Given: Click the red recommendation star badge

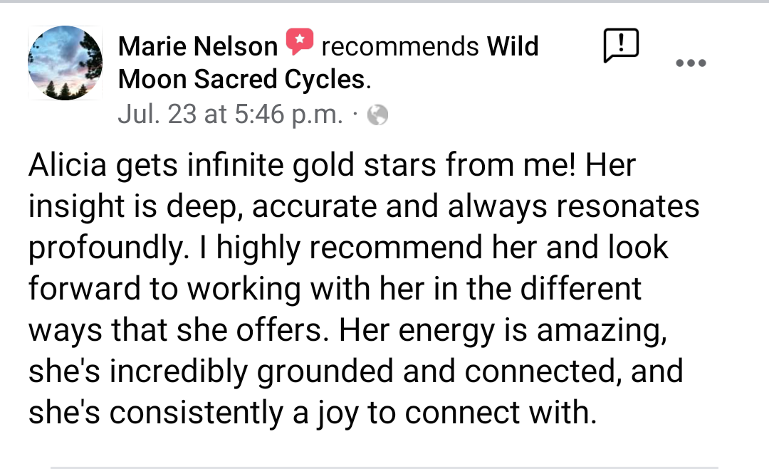Looking at the screenshot, I should point(300,43).
